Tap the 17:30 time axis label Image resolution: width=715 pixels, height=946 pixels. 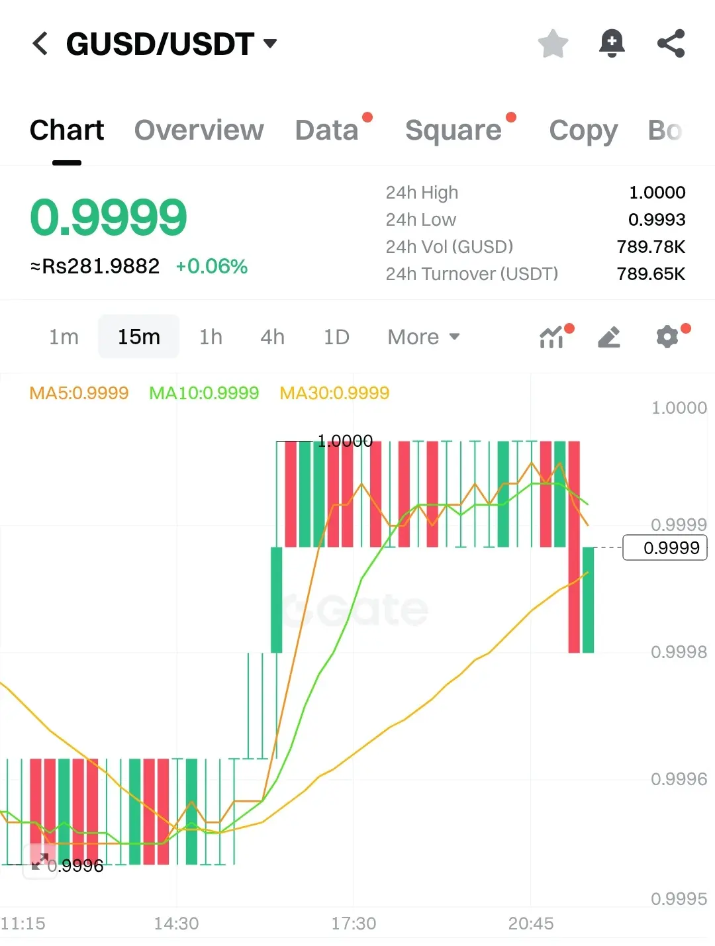coord(354,923)
